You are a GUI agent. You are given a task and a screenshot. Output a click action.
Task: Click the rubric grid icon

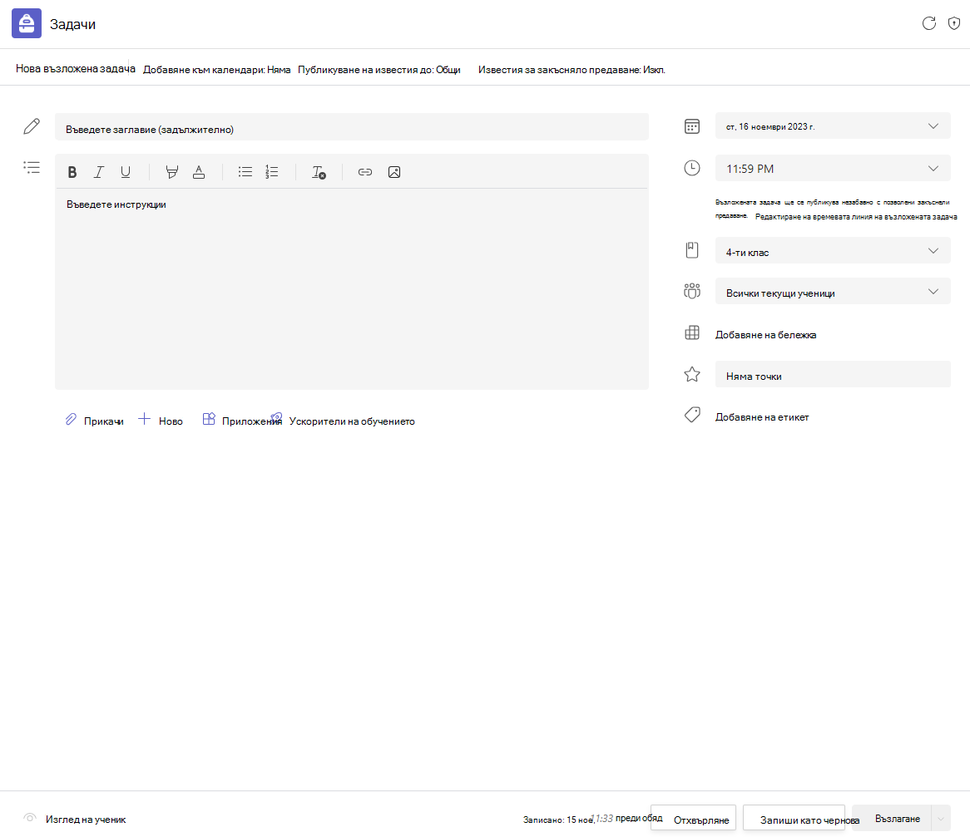click(691, 332)
